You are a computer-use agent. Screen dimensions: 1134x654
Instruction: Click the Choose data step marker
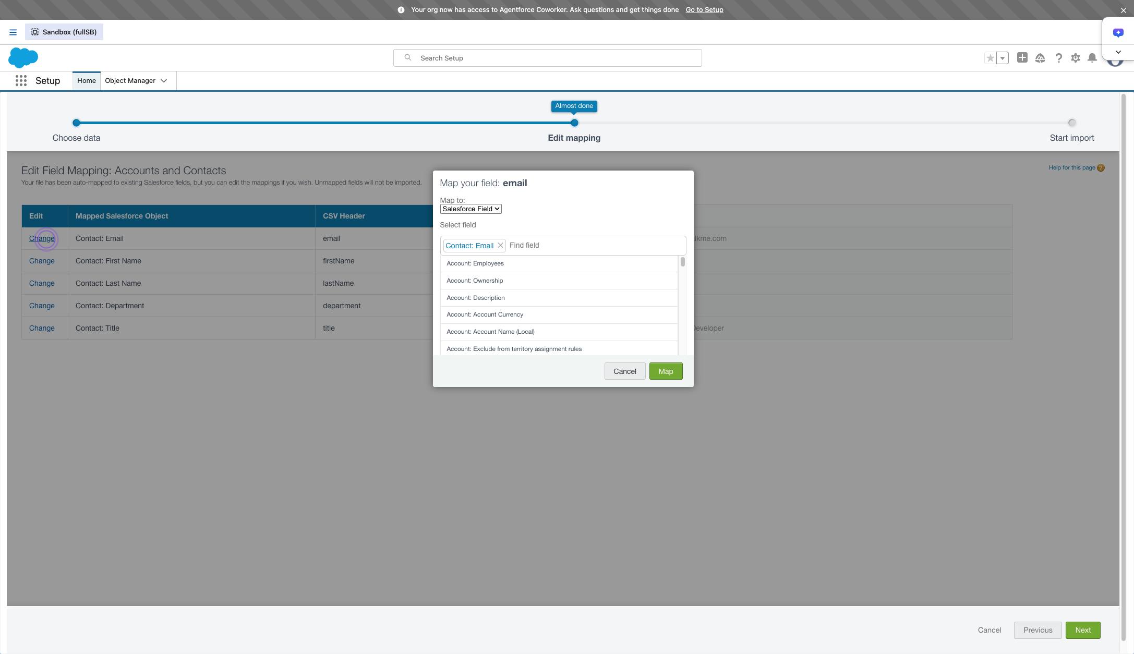point(76,123)
